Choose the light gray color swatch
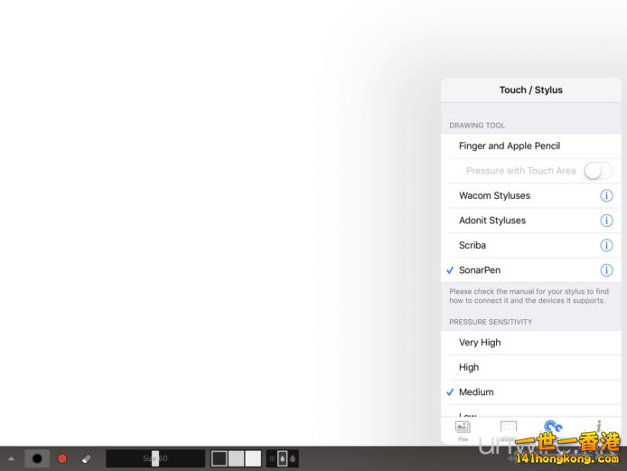Screen dimensions: 627x471 [x=236, y=458]
